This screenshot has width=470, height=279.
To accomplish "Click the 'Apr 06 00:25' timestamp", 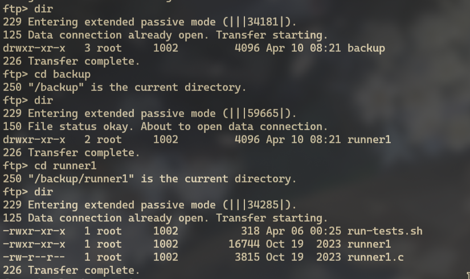I will (303, 231).
